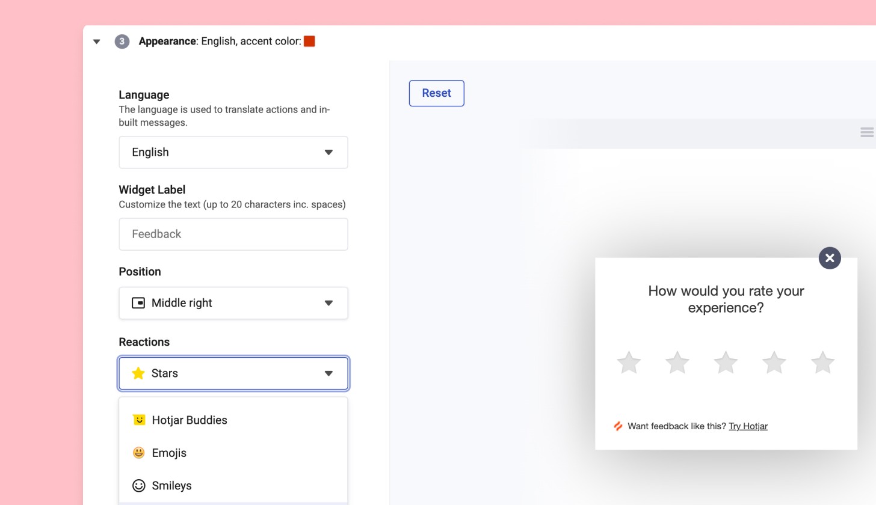Select Emojis reaction option
Image resolution: width=876 pixels, height=505 pixels.
point(233,453)
